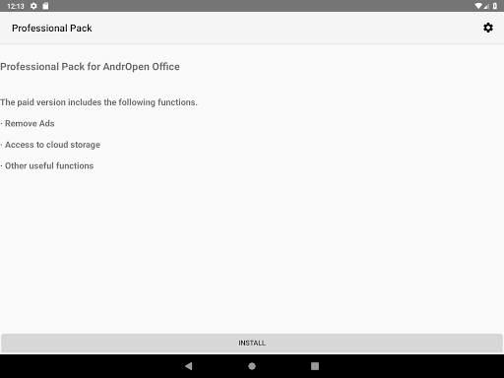Tap the Android home circle button
504x378 pixels.
pyautogui.click(x=252, y=366)
